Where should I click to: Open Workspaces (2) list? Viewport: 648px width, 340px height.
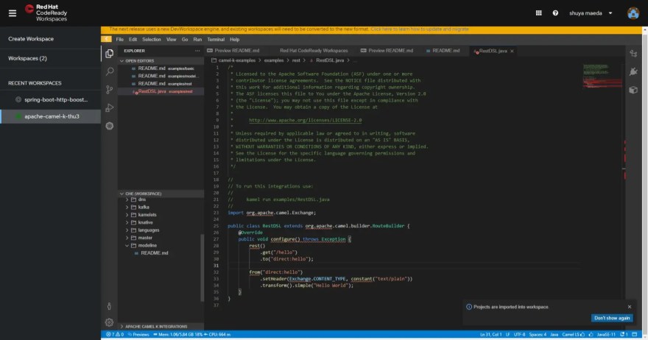[x=27, y=58]
